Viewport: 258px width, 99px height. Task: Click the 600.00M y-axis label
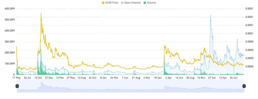tap(10, 9)
